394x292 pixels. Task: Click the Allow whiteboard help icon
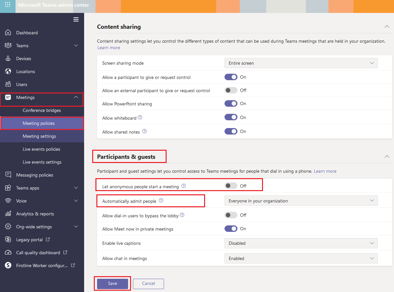pos(140,118)
